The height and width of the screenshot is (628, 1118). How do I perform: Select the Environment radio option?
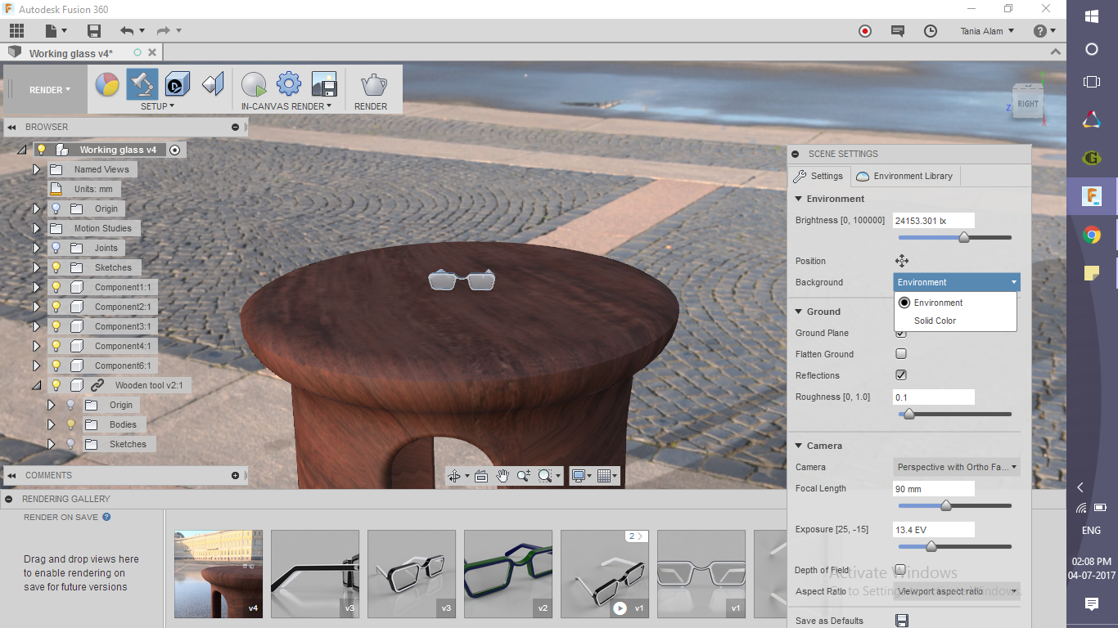904,303
